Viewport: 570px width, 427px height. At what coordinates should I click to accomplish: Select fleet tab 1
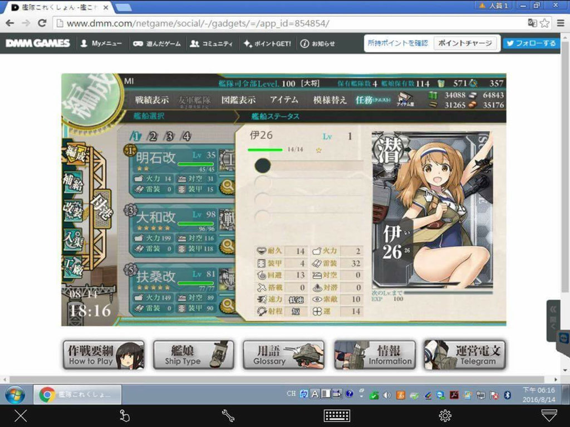[x=135, y=137]
